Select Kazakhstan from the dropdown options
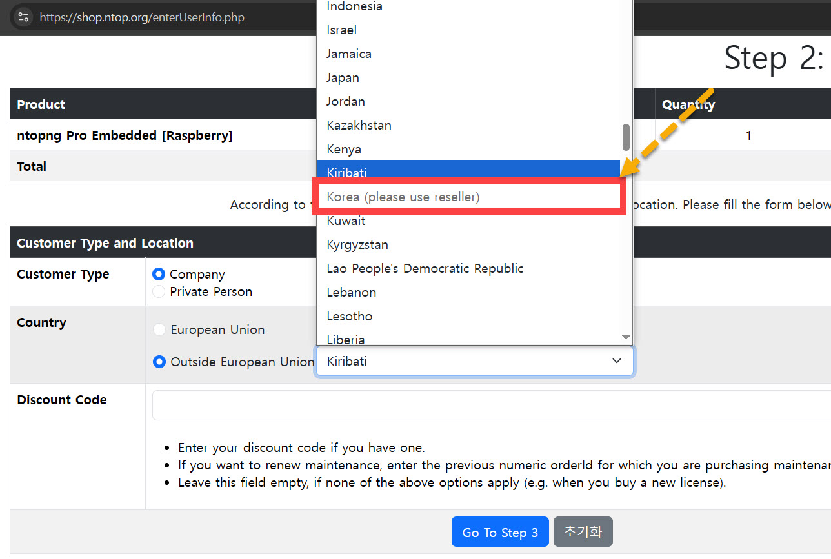Image resolution: width=831 pixels, height=559 pixels. pyautogui.click(x=359, y=125)
